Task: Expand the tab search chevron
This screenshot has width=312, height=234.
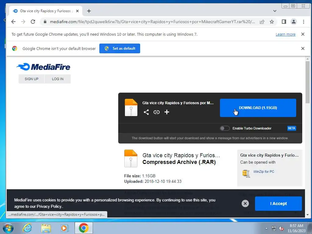Action: click(275, 11)
